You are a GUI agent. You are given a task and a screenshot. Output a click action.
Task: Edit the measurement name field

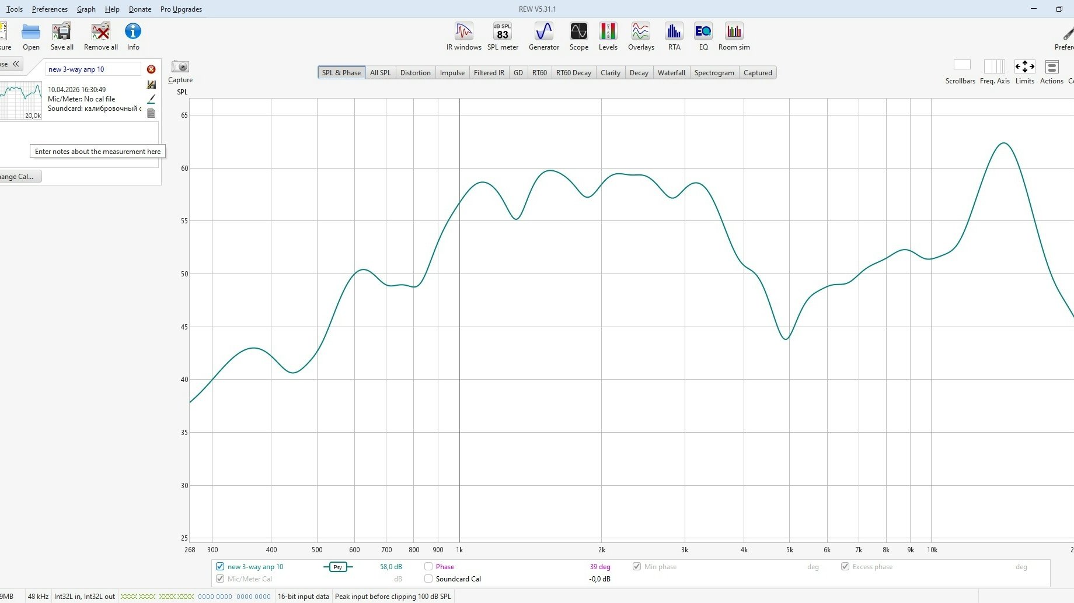tap(93, 69)
